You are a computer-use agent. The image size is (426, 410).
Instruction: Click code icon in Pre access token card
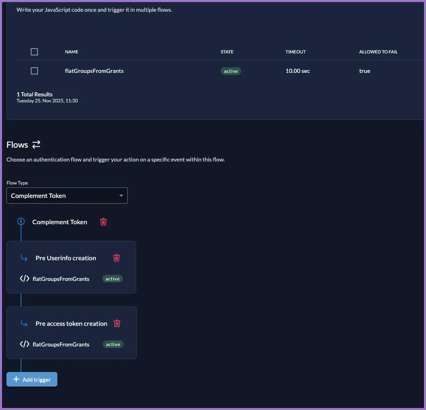(25, 344)
